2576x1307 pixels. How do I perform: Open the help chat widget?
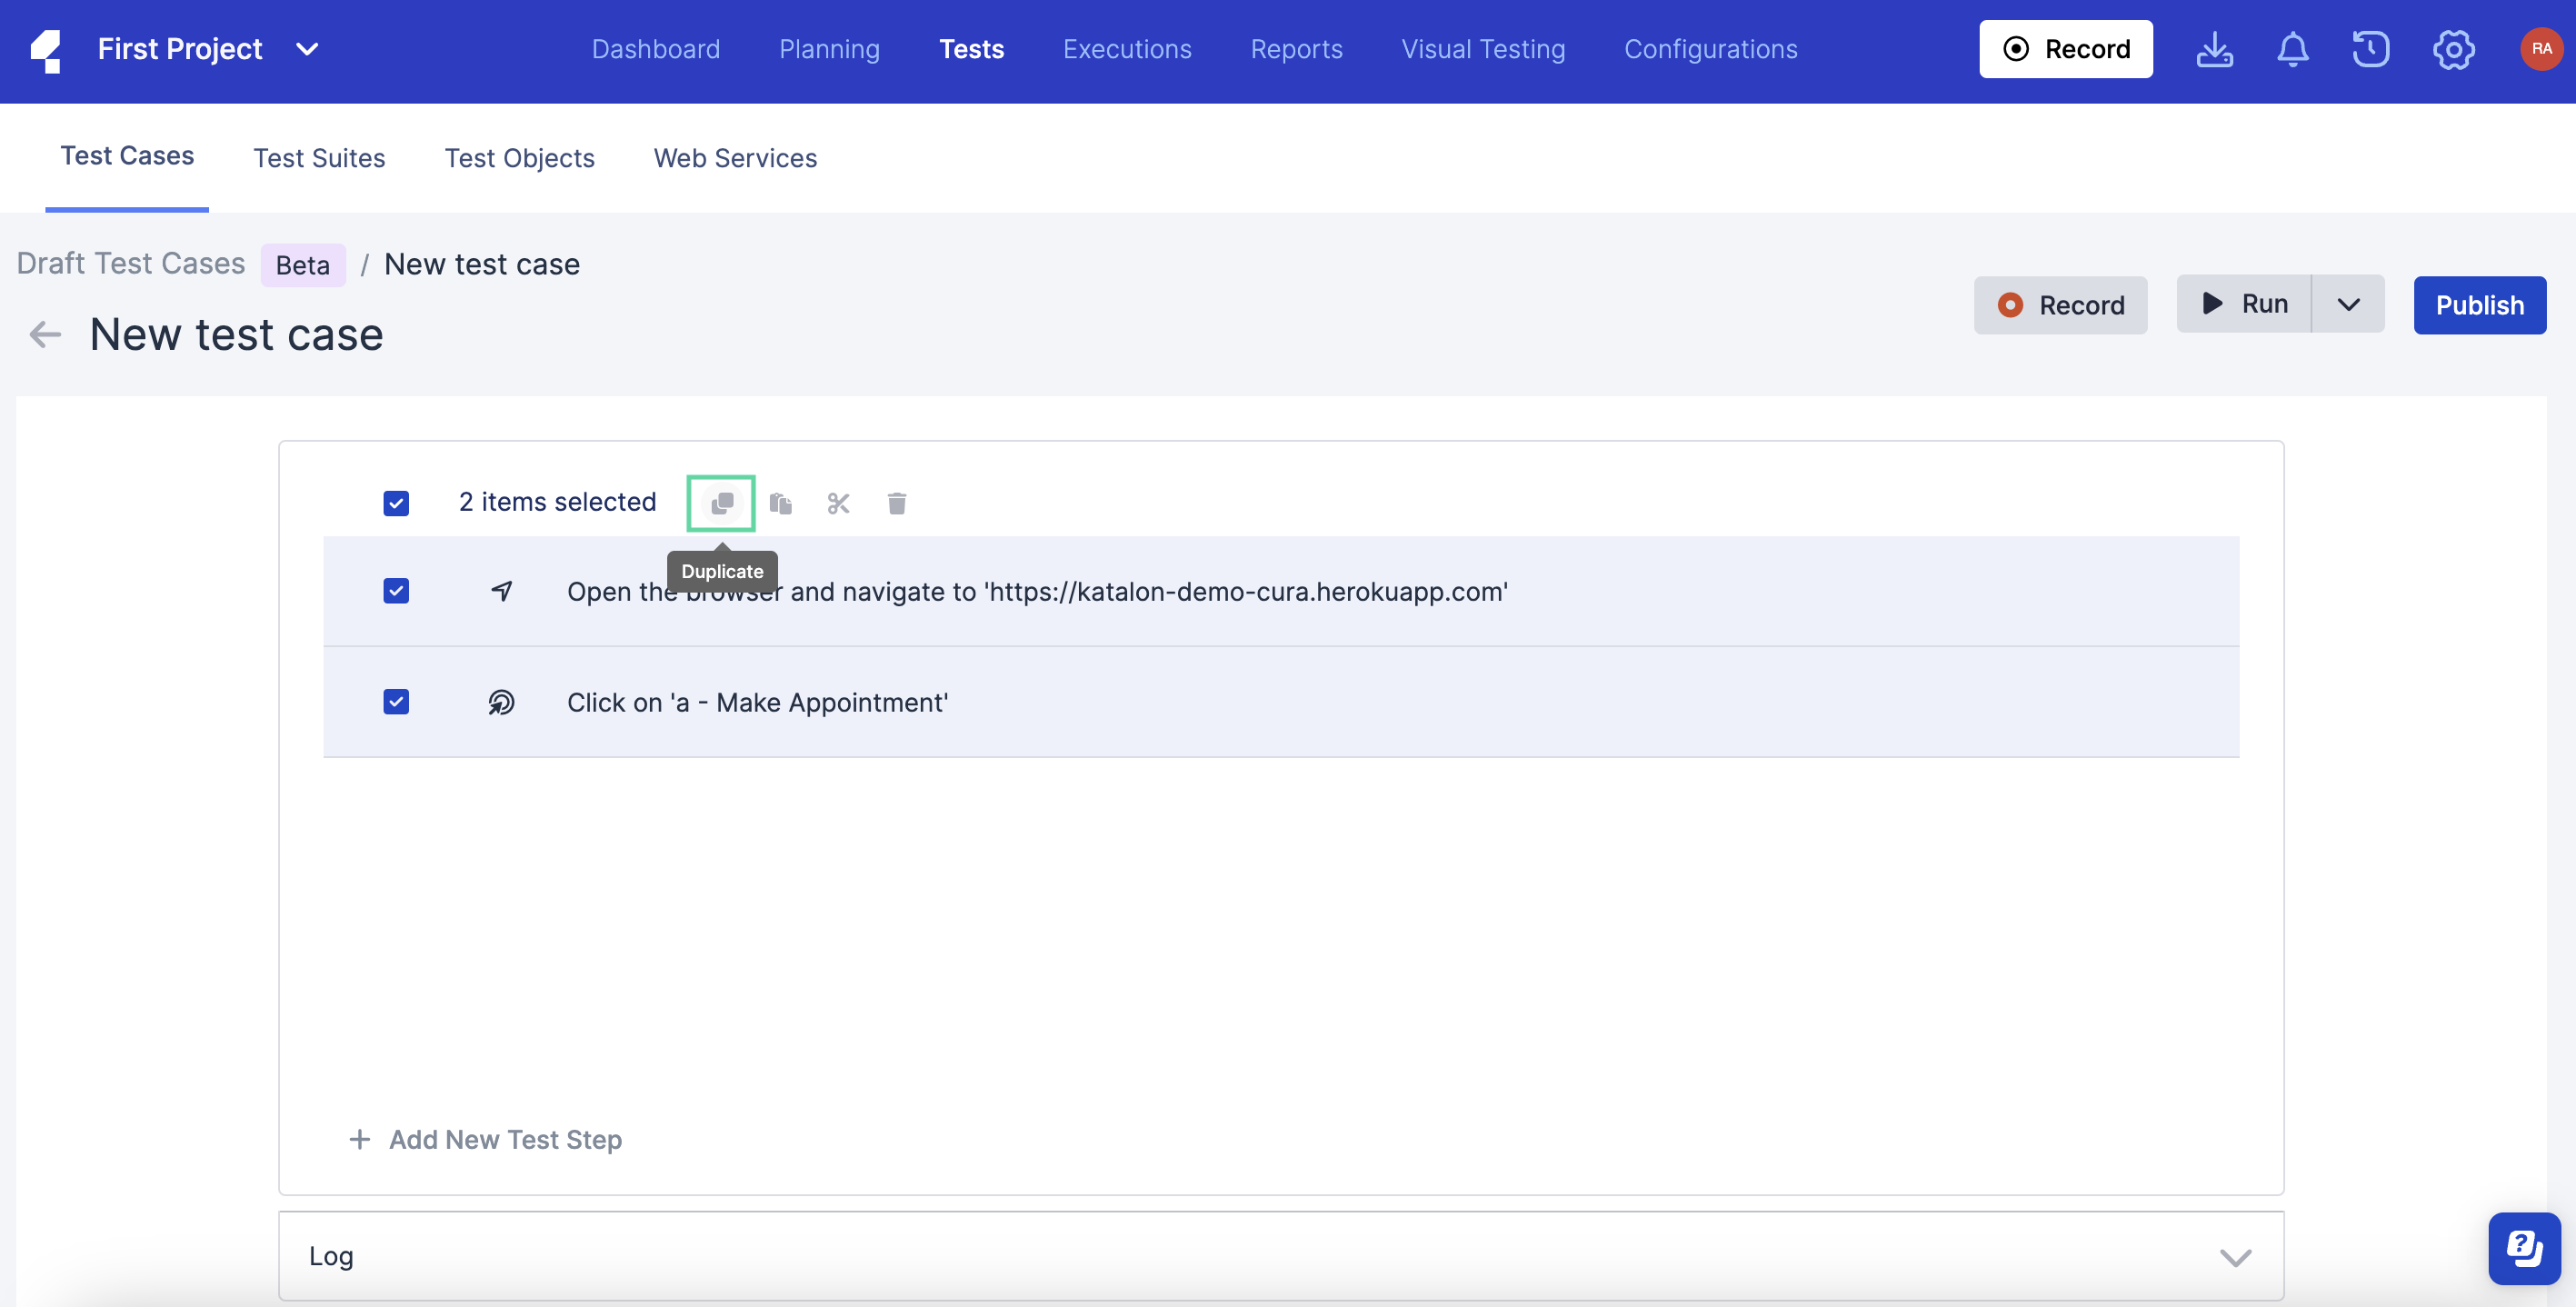point(2524,1248)
